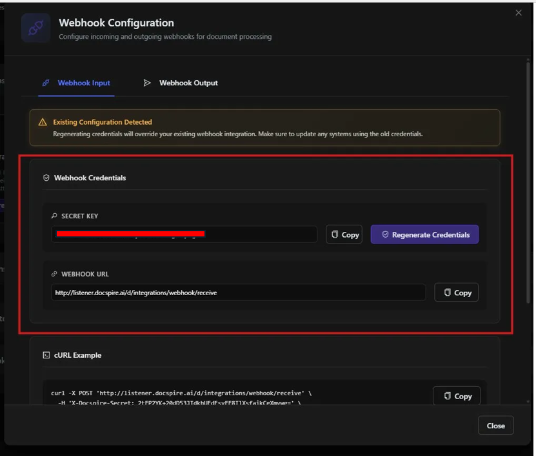Click Regenerate Credentials button
Screen dimensions: 536x456
424,234
